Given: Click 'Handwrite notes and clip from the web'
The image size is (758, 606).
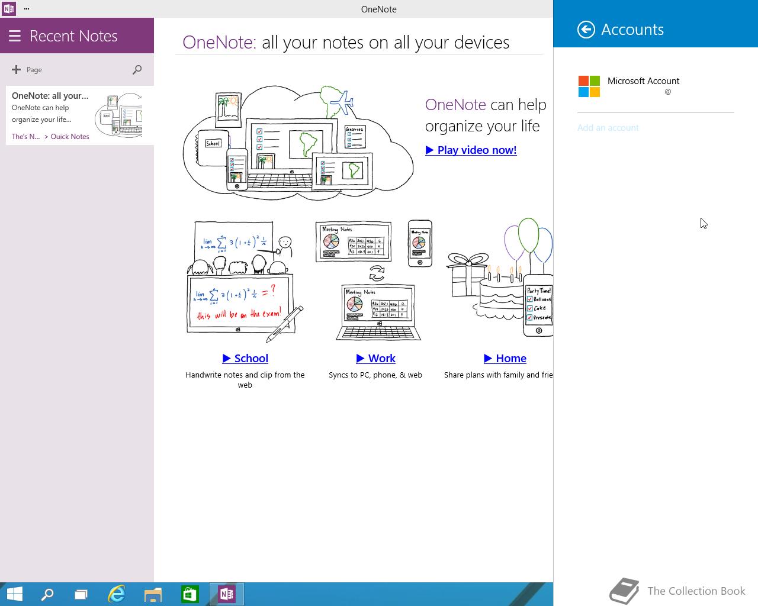Looking at the screenshot, I should pos(245,380).
